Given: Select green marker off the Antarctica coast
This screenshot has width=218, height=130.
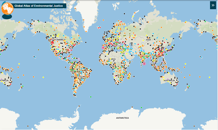Looking at the screenshot, I should pyautogui.click(x=141, y=107).
